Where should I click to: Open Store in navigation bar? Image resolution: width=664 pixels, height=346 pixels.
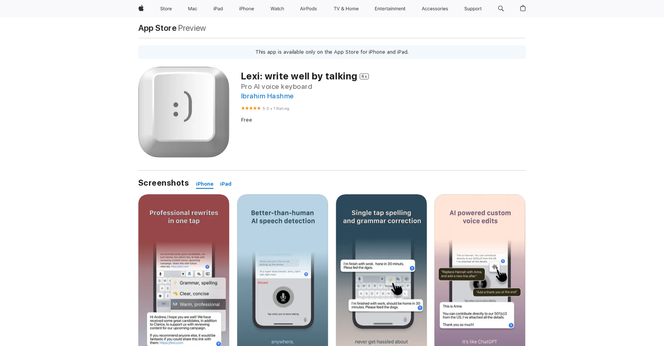click(x=166, y=9)
